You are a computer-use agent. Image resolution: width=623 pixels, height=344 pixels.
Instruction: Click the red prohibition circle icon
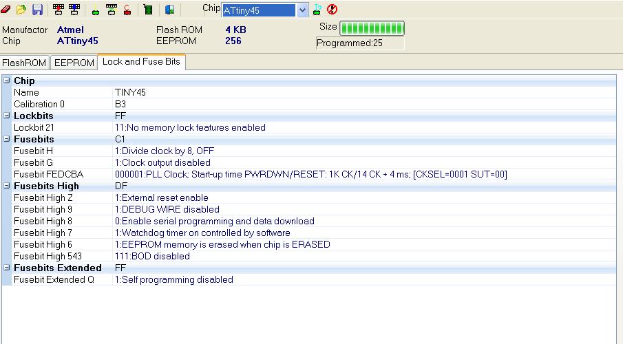[332, 10]
